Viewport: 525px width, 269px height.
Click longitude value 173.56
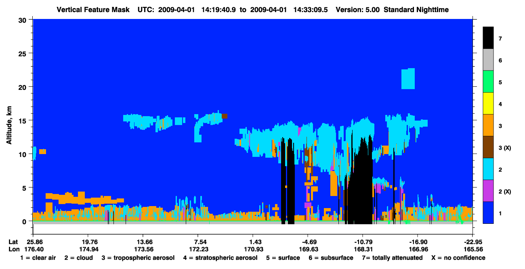143,249
